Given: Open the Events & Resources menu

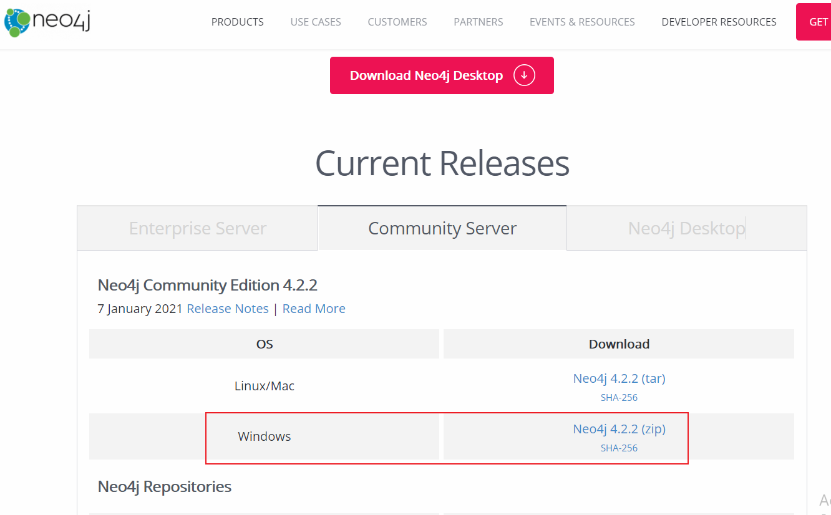Looking at the screenshot, I should [582, 22].
